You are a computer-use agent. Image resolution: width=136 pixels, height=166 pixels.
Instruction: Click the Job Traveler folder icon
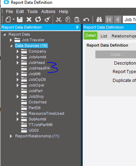[x=17, y=40]
